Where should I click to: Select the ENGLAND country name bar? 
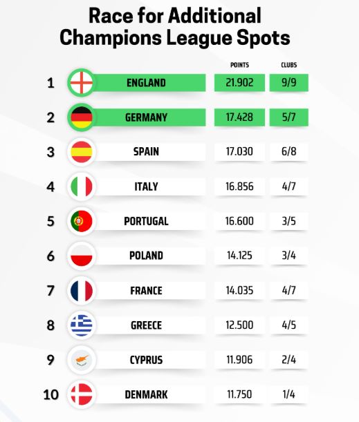tap(147, 83)
